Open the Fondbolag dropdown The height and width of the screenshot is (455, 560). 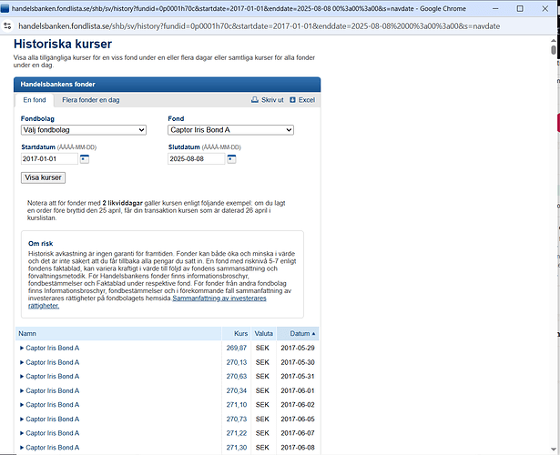(x=84, y=130)
